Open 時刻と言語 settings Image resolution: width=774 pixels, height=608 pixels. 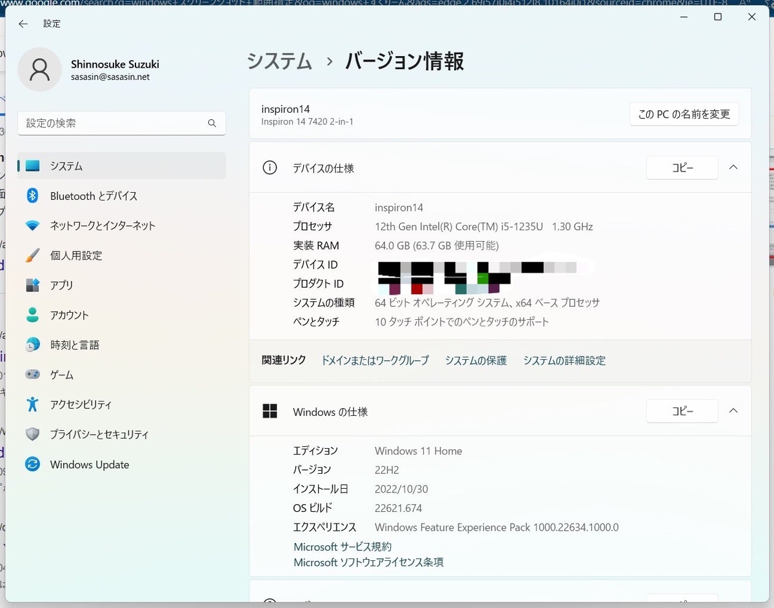(x=123, y=345)
